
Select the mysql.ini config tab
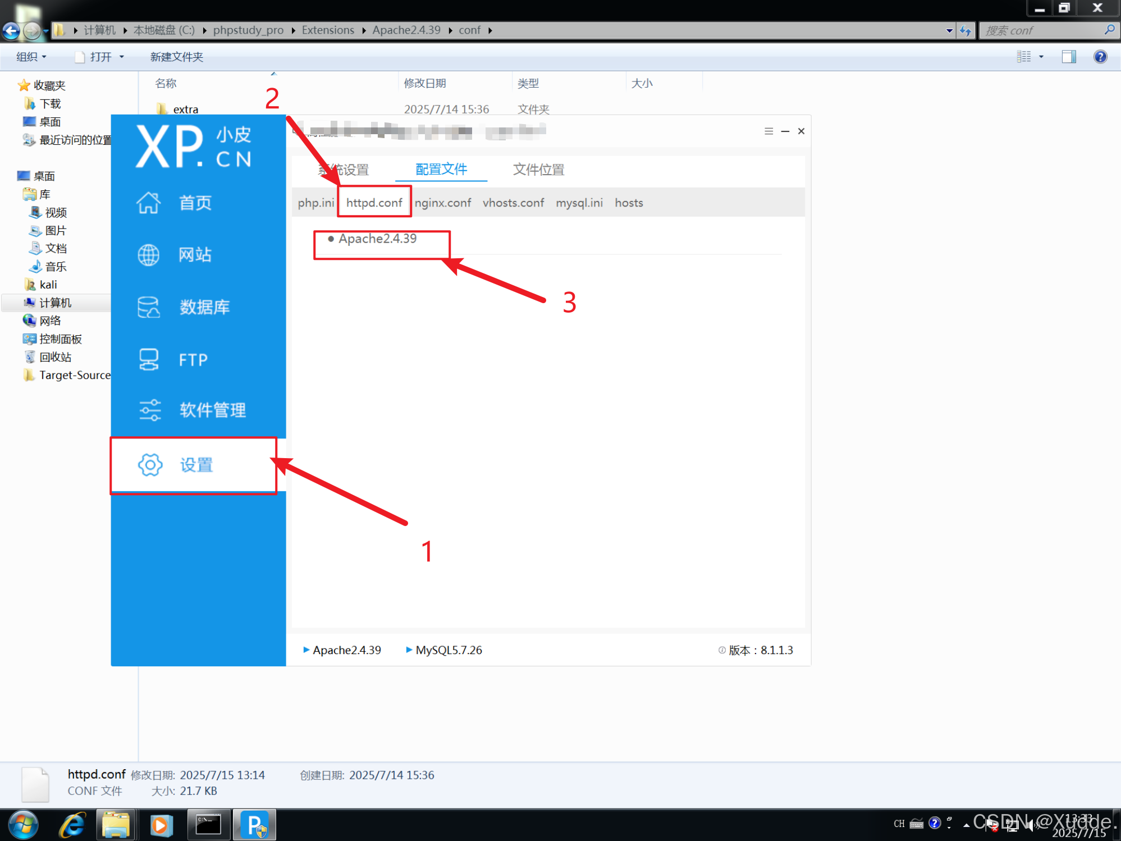point(579,203)
